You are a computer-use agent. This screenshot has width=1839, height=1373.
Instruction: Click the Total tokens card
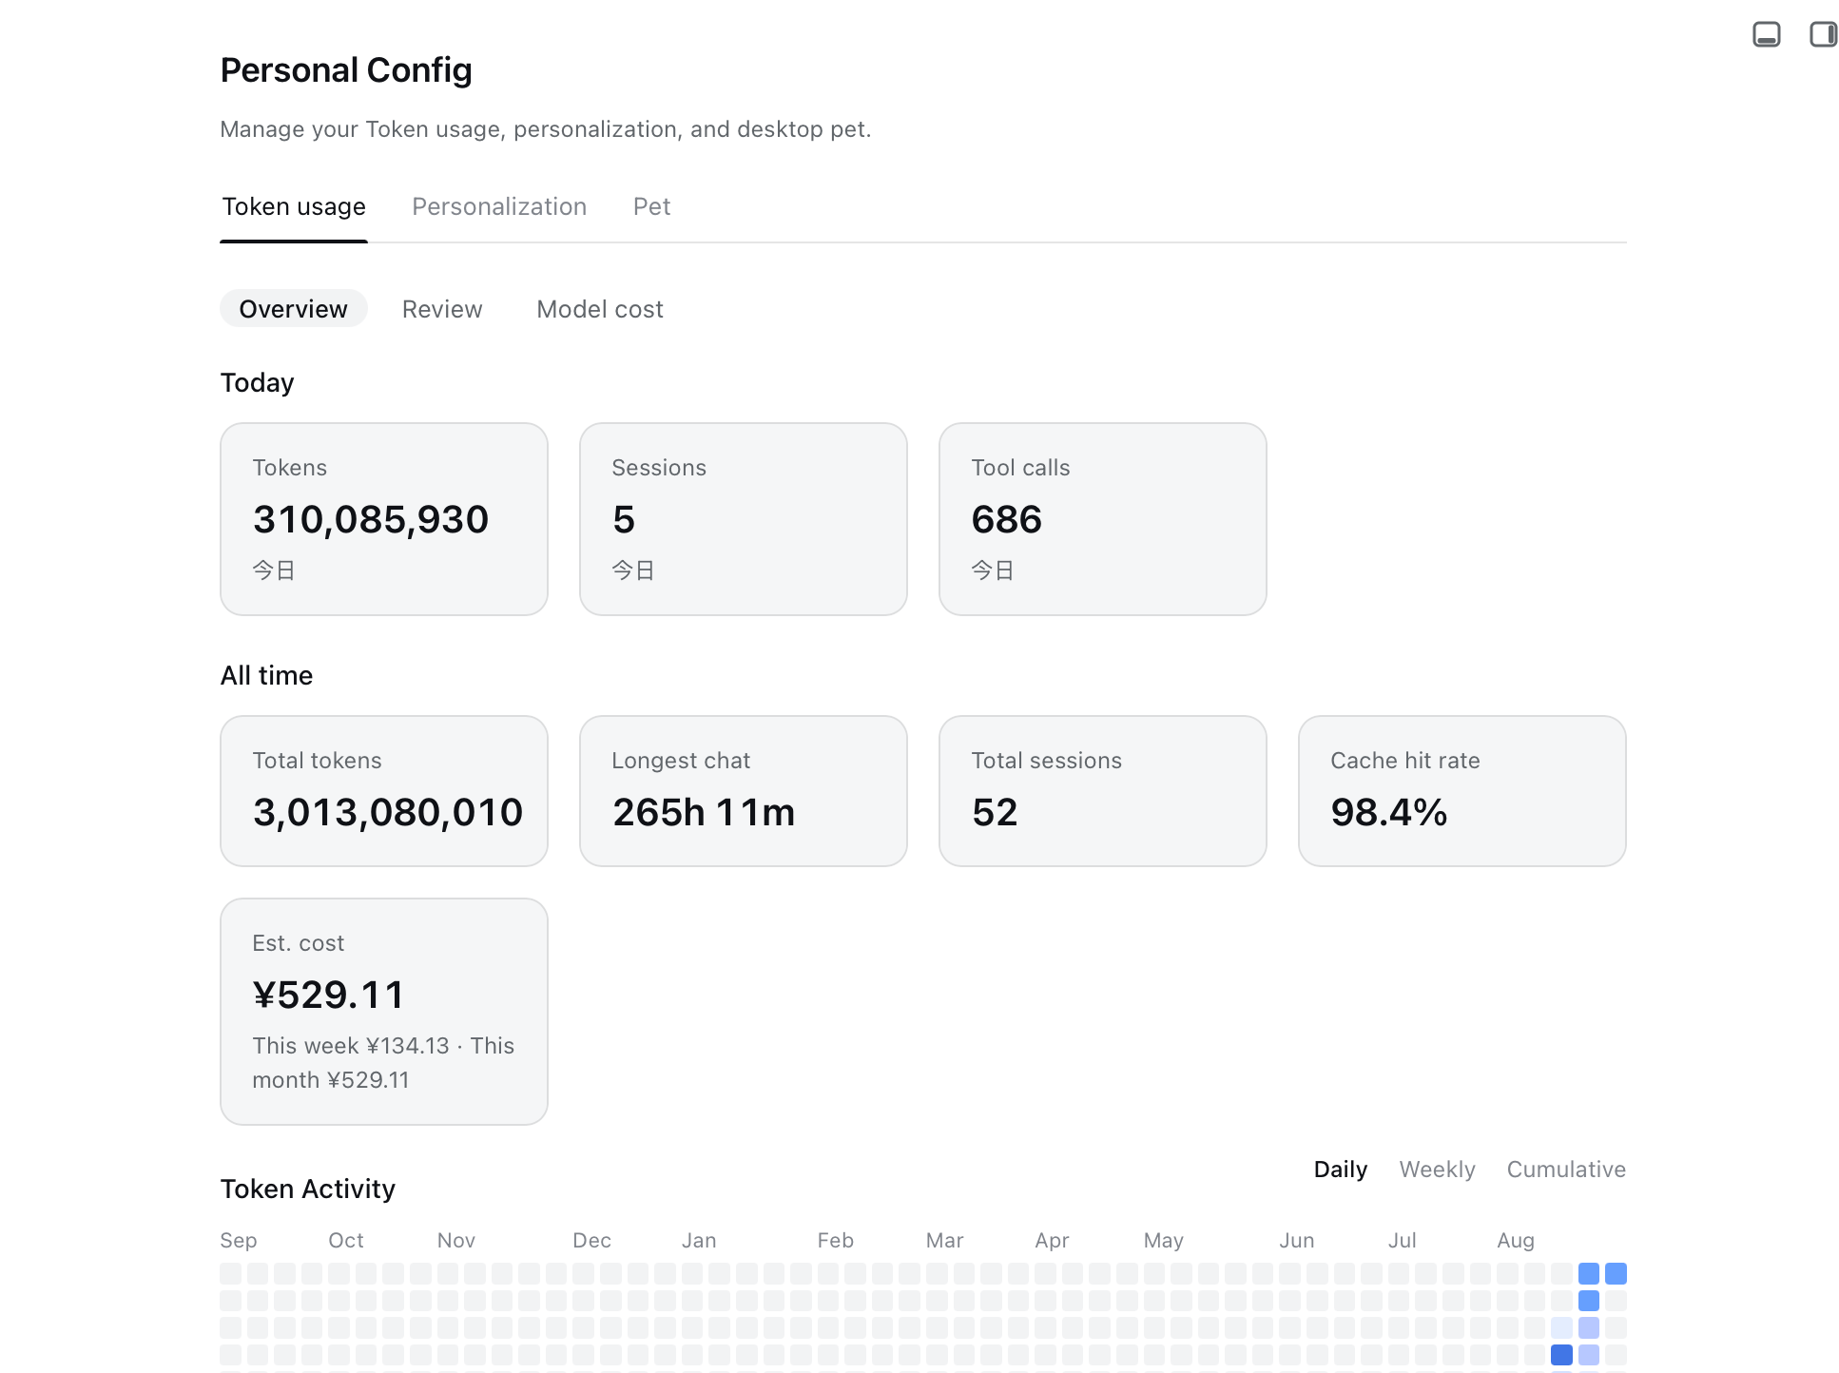384,791
